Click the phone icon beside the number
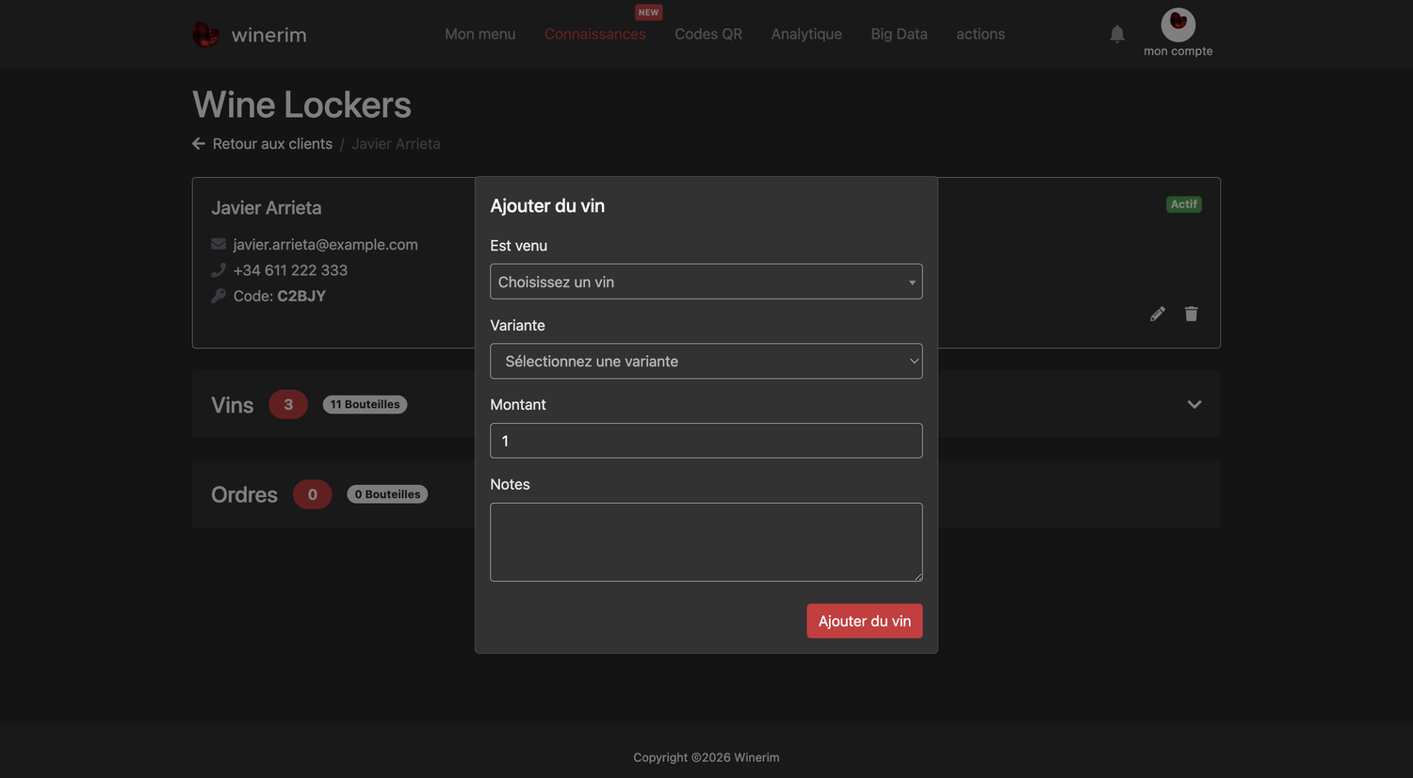The width and height of the screenshot is (1413, 778). click(x=219, y=270)
